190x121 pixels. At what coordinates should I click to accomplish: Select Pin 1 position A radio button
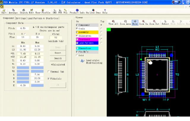25,34
